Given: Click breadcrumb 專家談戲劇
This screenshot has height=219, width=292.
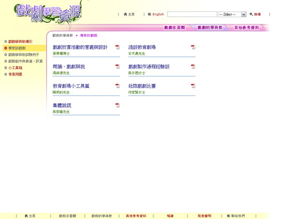Looking at the screenshot, I should coord(88,35).
